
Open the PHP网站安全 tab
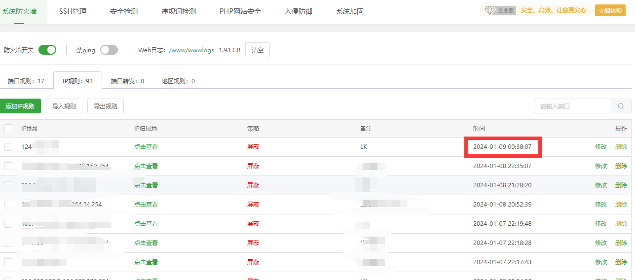240,11
